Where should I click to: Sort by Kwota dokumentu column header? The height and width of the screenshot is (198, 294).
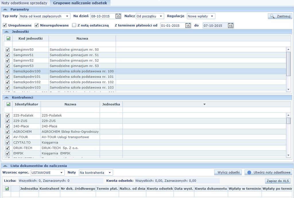(211, 189)
